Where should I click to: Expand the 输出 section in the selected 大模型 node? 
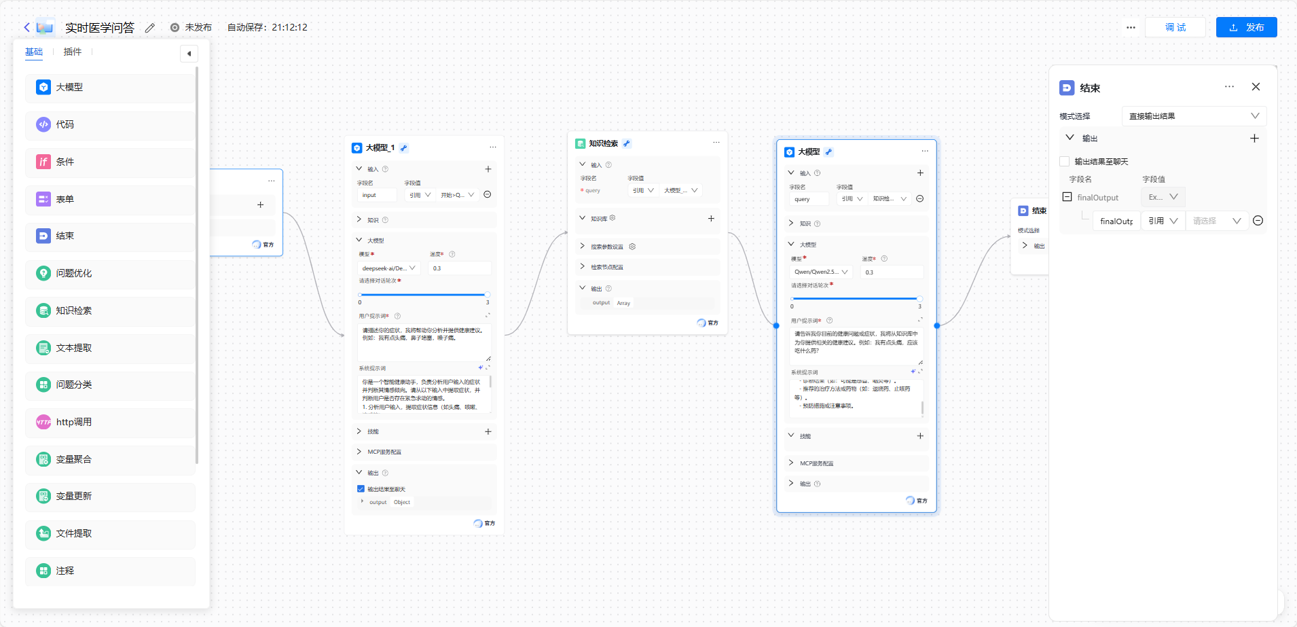point(790,483)
